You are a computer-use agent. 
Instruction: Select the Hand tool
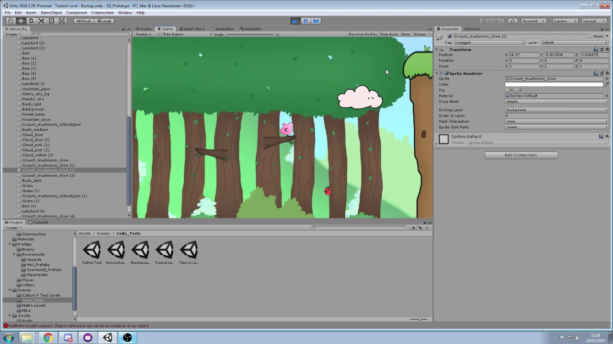click(11, 21)
